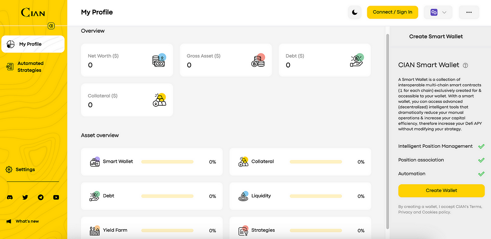This screenshot has width=491, height=239.
Task: Click the Liquidity progress bar
Action: [x=316, y=196]
